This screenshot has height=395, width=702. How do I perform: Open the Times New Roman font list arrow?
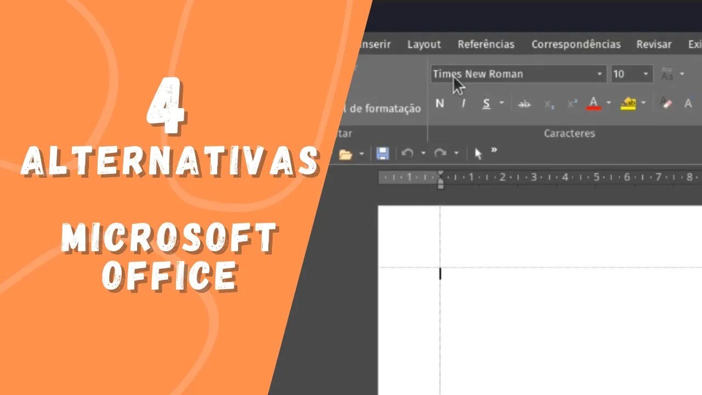[x=599, y=74]
